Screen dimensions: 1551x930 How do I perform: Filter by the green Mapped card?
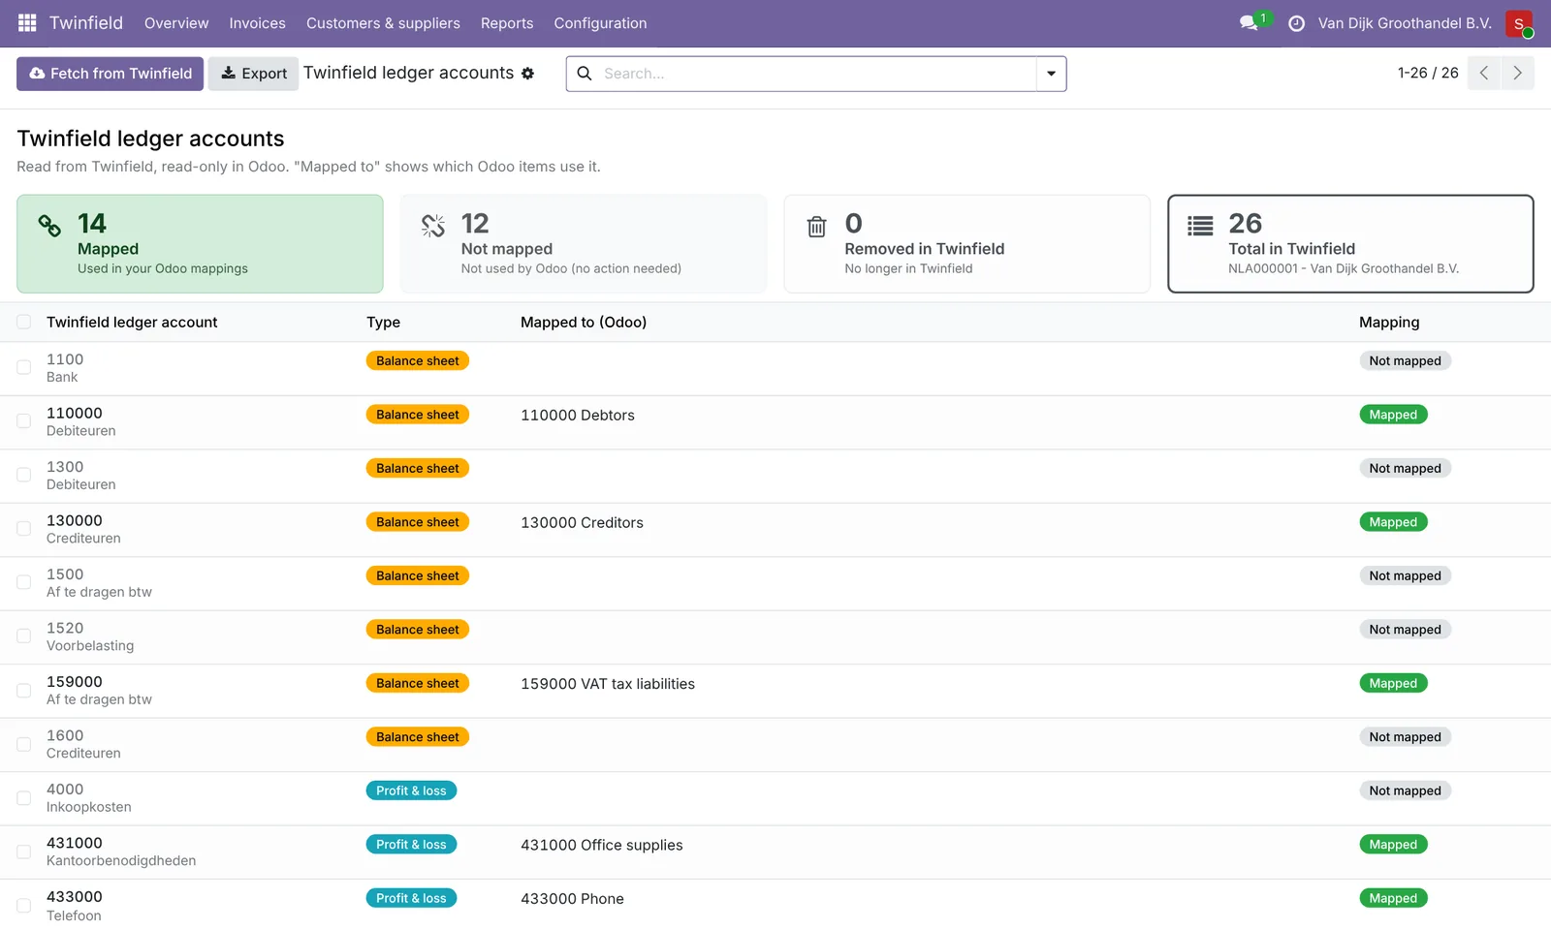point(200,244)
